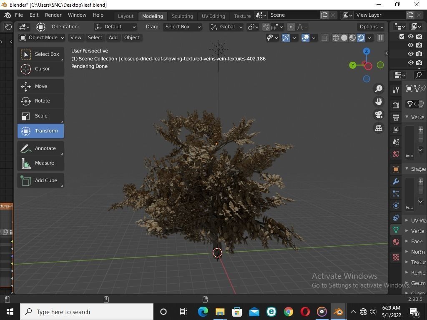Toggle camera view with the camera icon

point(379,115)
